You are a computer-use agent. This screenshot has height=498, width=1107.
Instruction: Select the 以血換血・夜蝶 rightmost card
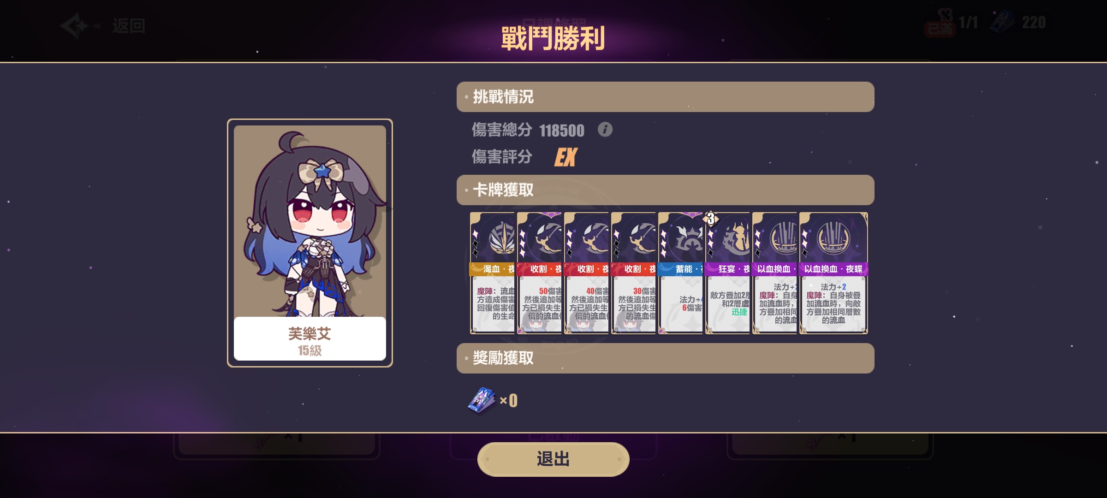click(833, 273)
